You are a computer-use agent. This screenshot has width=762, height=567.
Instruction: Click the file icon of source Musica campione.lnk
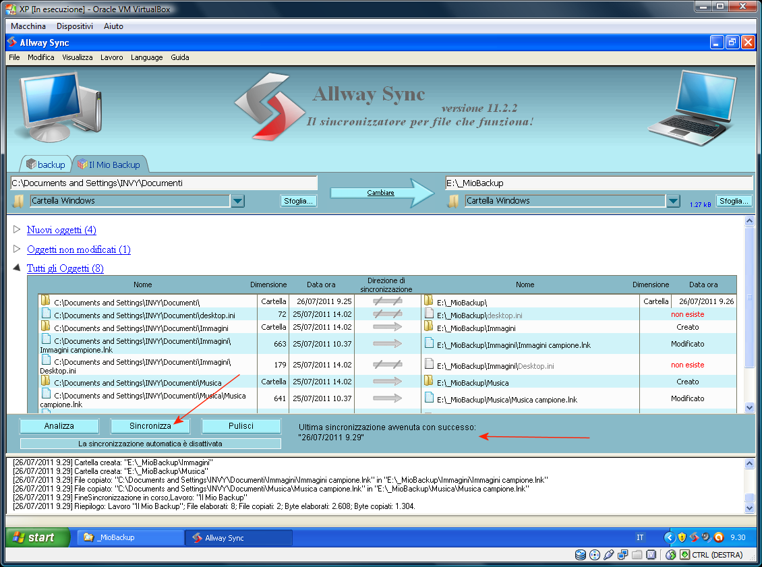[46, 394]
